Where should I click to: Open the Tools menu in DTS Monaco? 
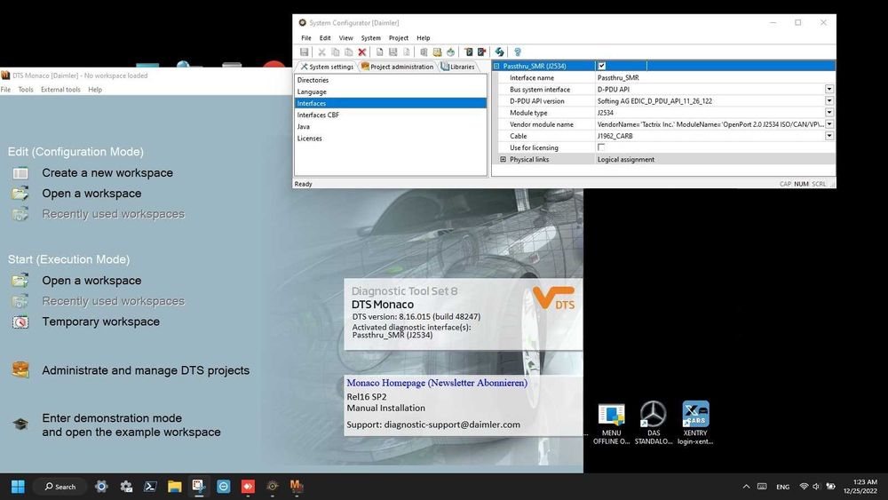point(26,90)
